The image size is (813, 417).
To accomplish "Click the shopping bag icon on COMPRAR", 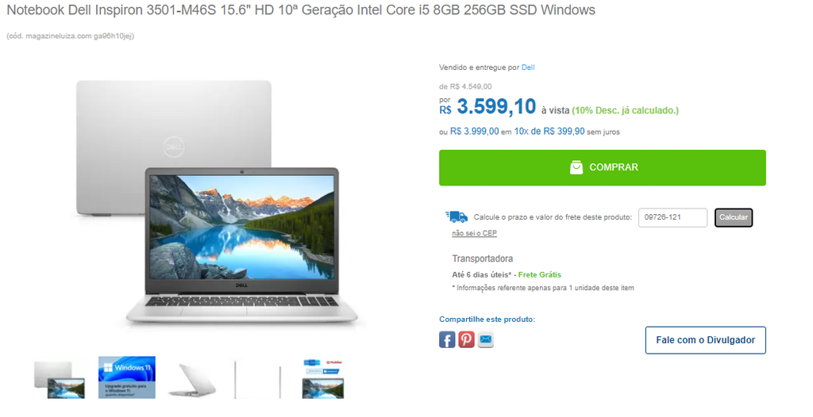I will pyautogui.click(x=576, y=167).
